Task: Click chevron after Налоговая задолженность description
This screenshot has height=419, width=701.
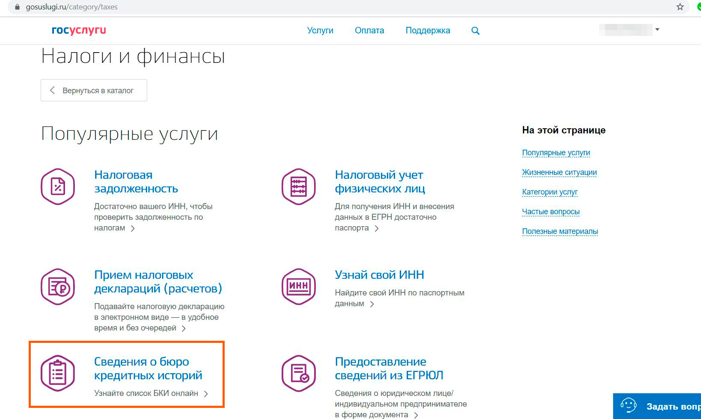Action: tap(133, 228)
